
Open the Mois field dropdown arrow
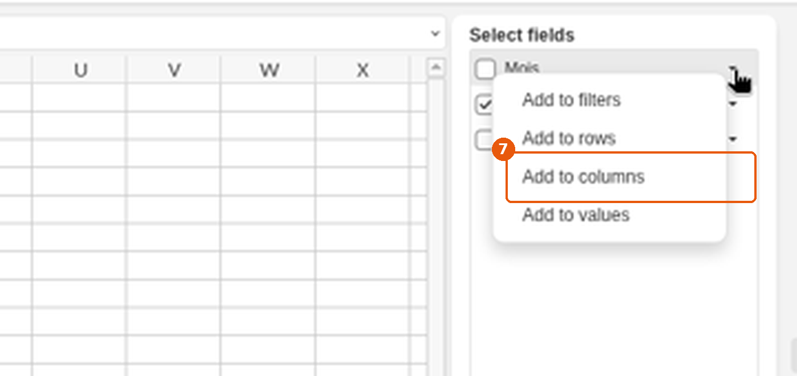(733, 70)
